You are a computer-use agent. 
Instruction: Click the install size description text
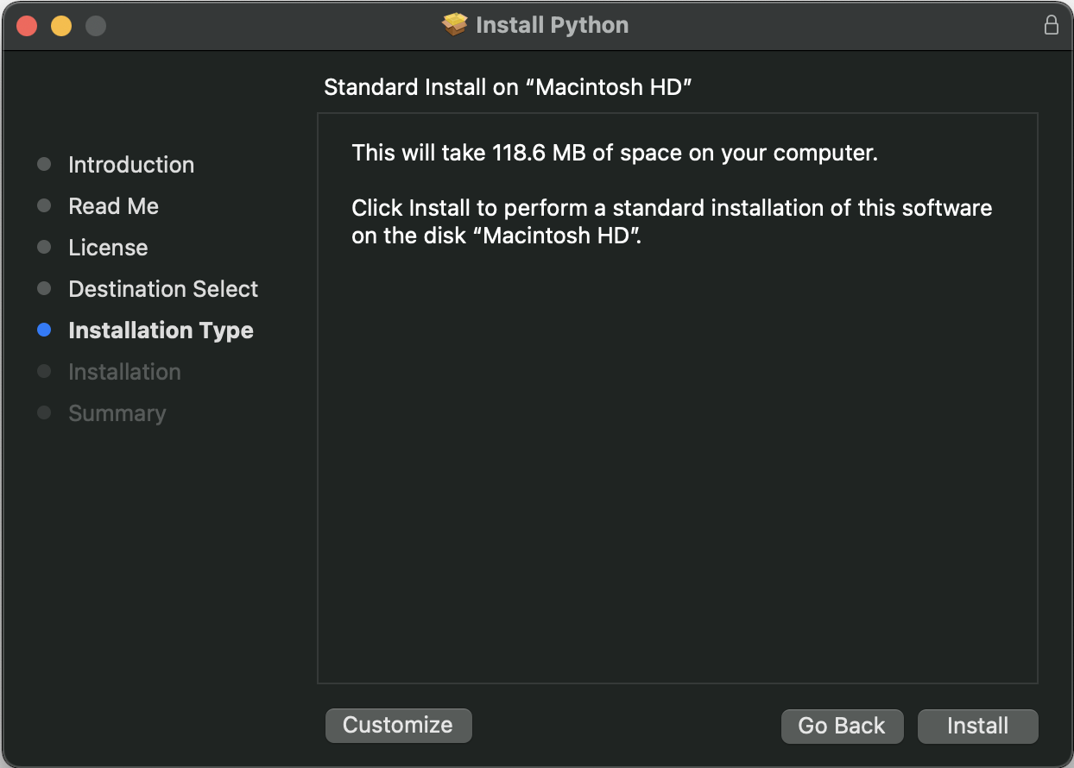(615, 154)
